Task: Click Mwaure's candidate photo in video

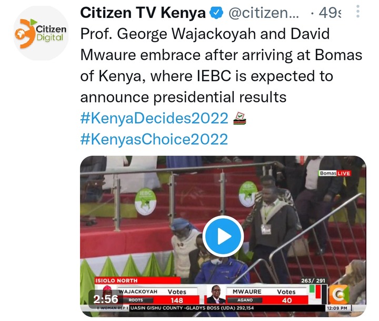Action: 216,294
